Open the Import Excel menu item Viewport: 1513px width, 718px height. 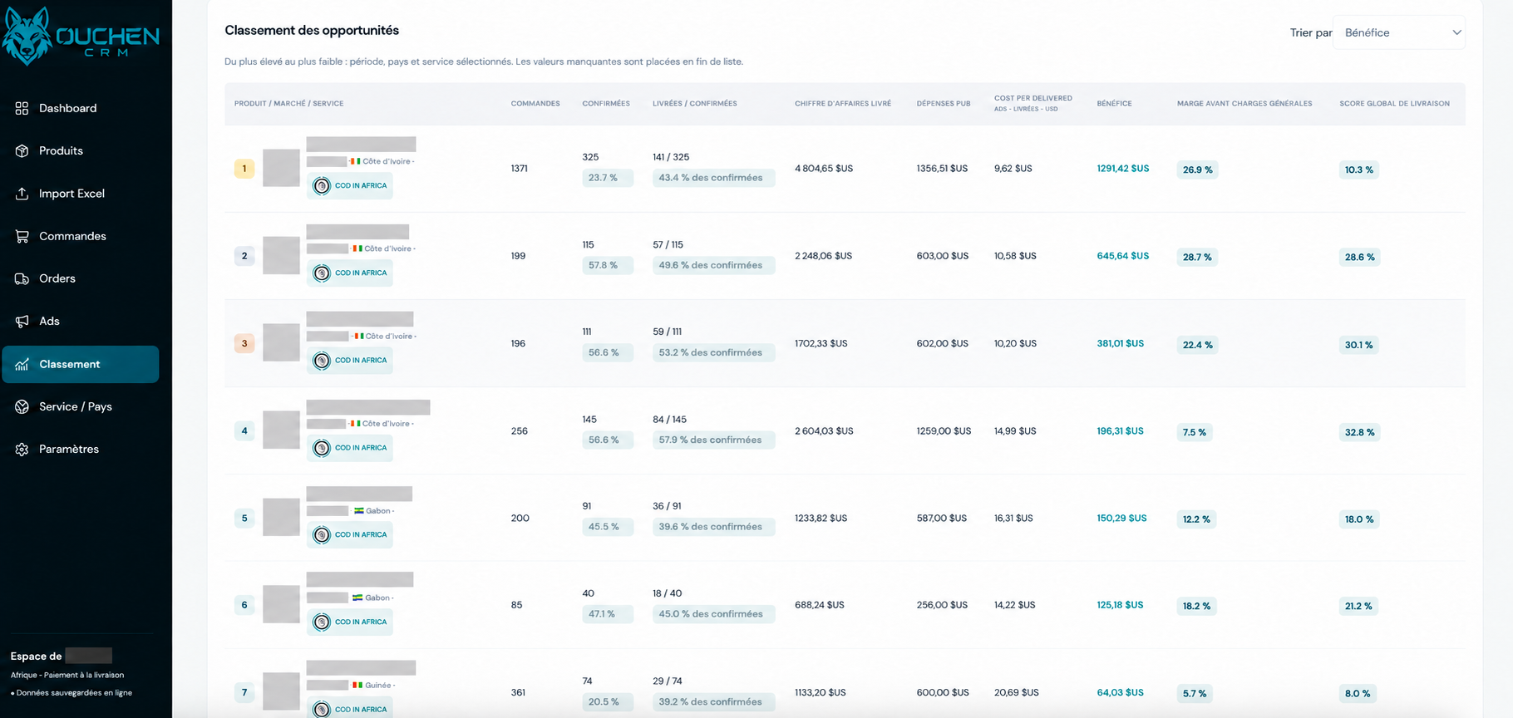pos(81,194)
